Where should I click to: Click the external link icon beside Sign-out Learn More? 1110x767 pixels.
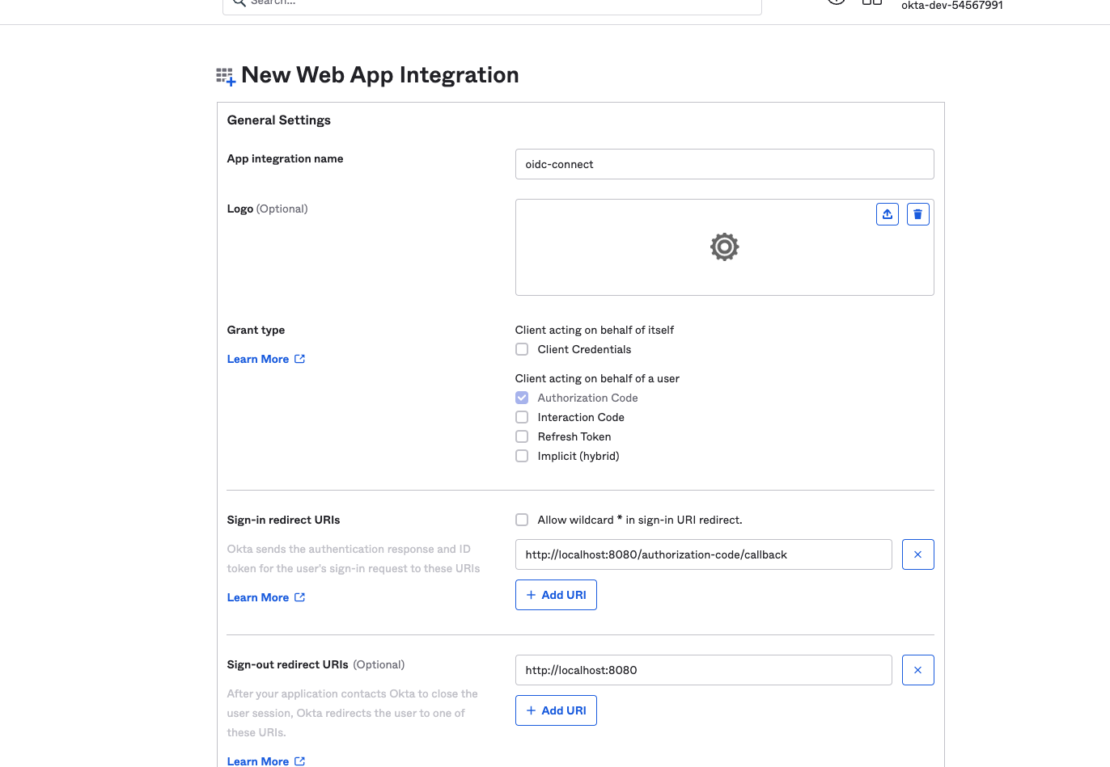pyautogui.click(x=300, y=761)
